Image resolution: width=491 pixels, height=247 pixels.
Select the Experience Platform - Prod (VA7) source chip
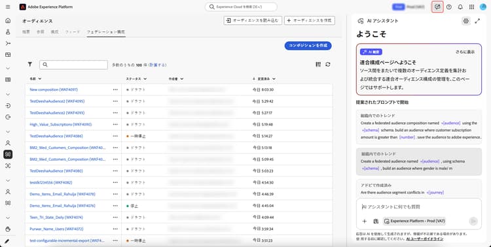tap(414, 221)
